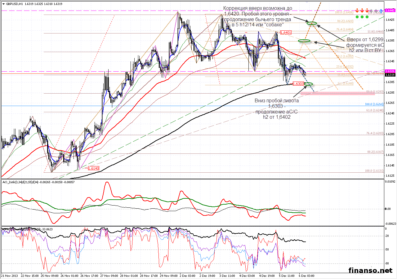The height and width of the screenshot is (279, 397).
Task: Select the black 1.6319 current price label
Action: tap(390, 75)
